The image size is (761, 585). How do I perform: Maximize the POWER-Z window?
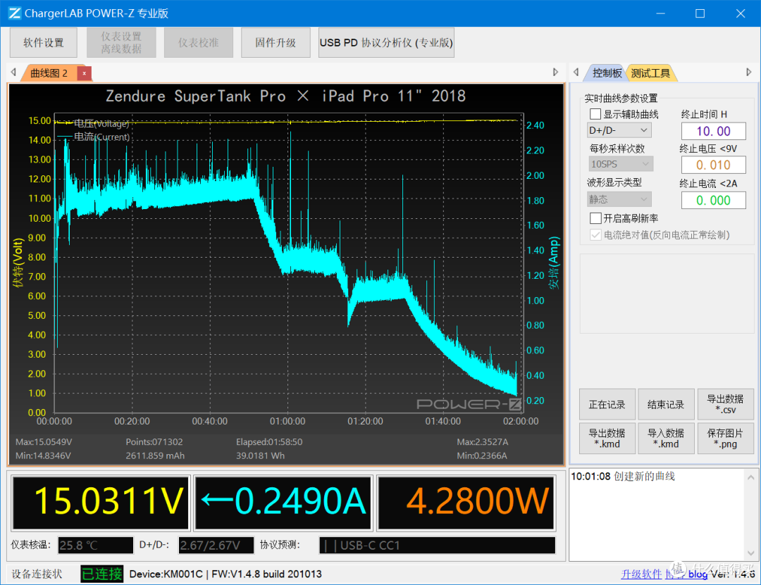tap(700, 13)
